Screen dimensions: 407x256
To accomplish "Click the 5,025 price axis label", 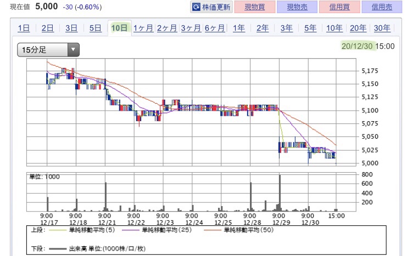I will pyautogui.click(x=370, y=150).
